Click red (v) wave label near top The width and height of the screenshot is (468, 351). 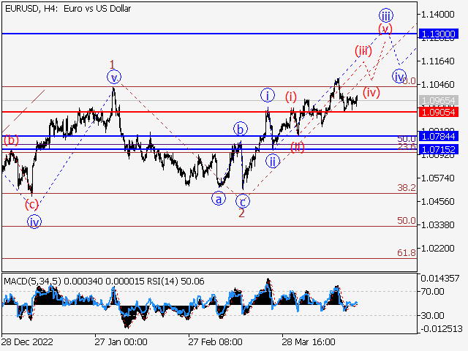pyautogui.click(x=385, y=29)
